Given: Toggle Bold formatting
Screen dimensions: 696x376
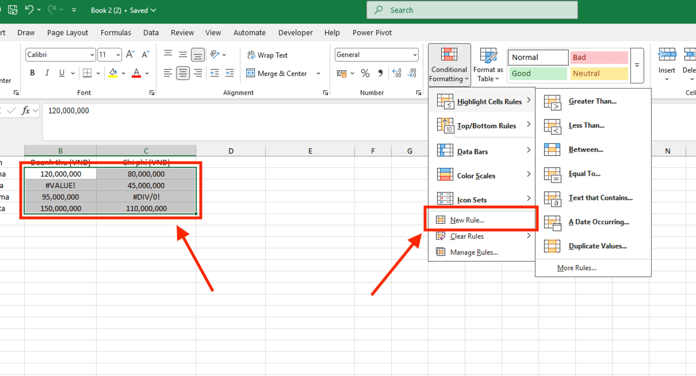Looking at the screenshot, I should (32, 73).
